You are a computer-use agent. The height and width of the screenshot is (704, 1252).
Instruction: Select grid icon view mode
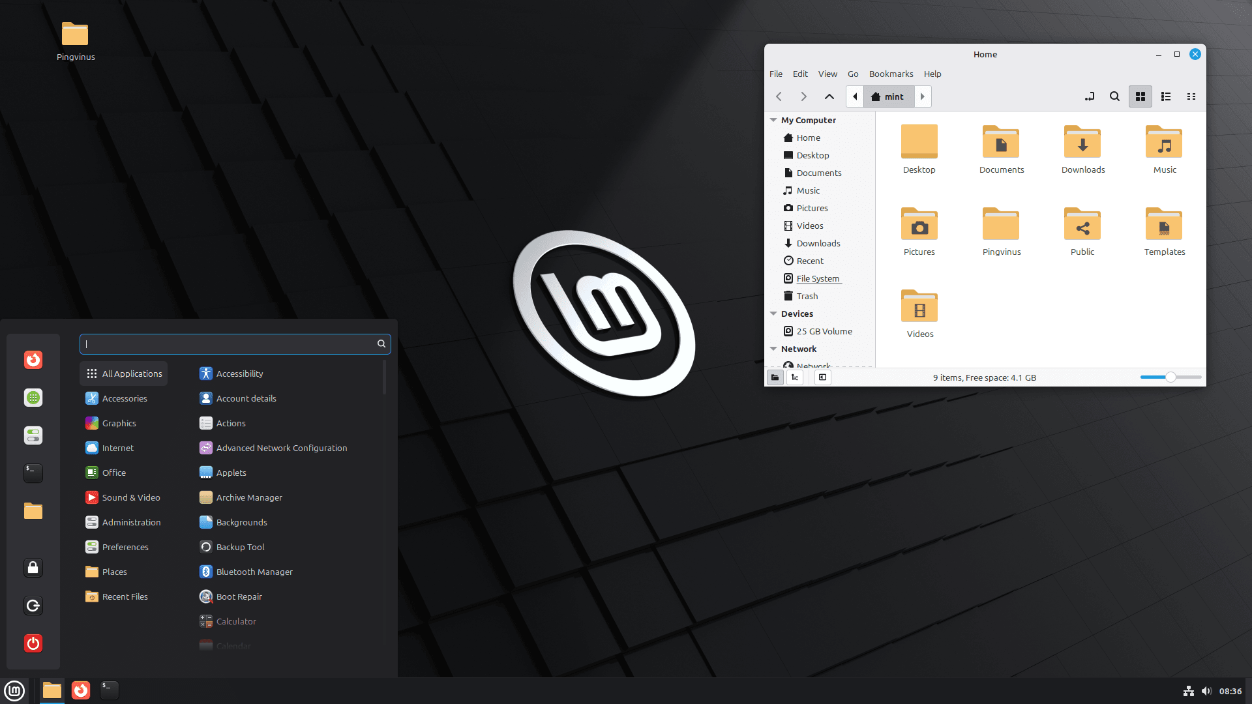[1140, 96]
